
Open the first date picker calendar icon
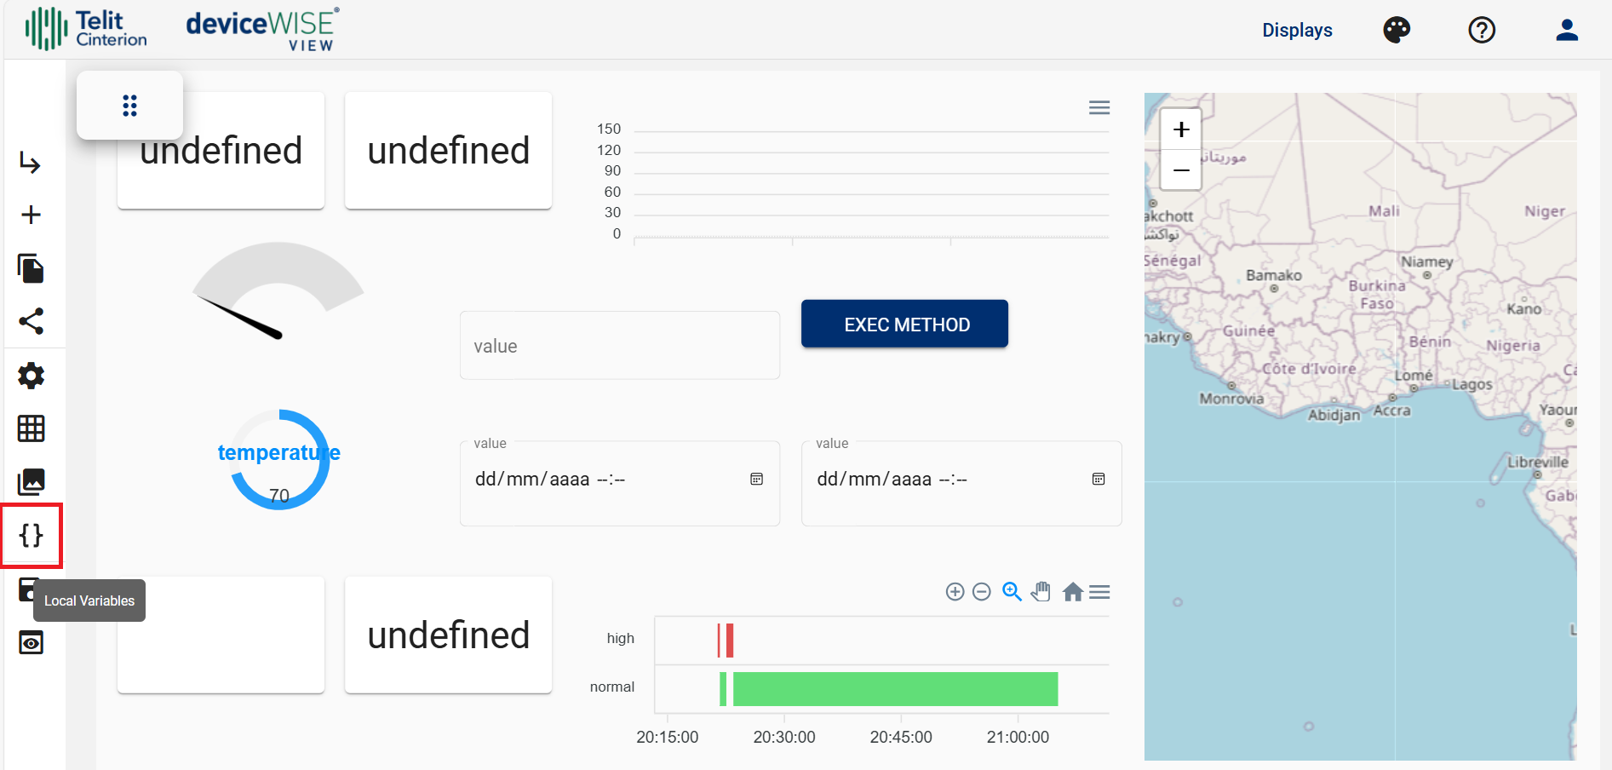[756, 480]
